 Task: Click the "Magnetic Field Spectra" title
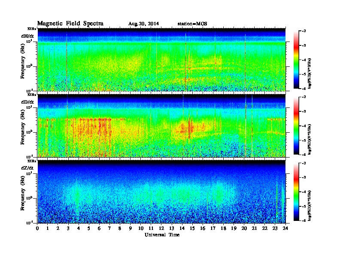click(x=70, y=24)
